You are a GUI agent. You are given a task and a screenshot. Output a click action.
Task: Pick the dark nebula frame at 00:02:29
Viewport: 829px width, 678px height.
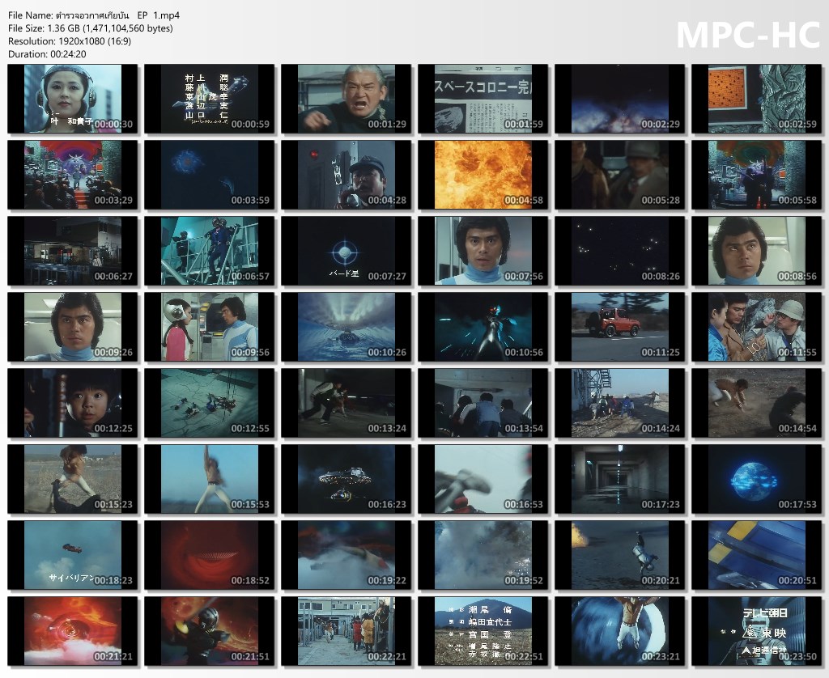[619, 99]
